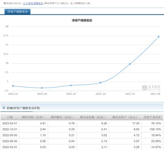
Task: Select the 净资产规模变动 tab
Action: coord(17,12)
